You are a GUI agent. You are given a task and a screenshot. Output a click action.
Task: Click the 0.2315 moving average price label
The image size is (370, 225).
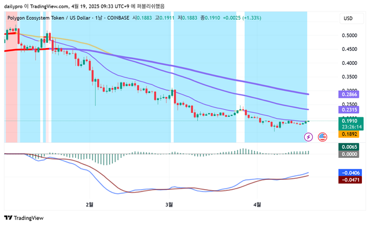349,109
